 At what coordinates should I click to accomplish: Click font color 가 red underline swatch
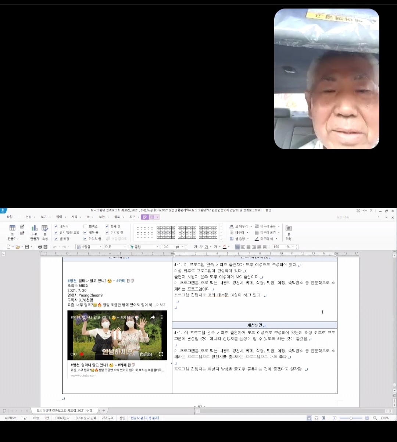pos(224,247)
